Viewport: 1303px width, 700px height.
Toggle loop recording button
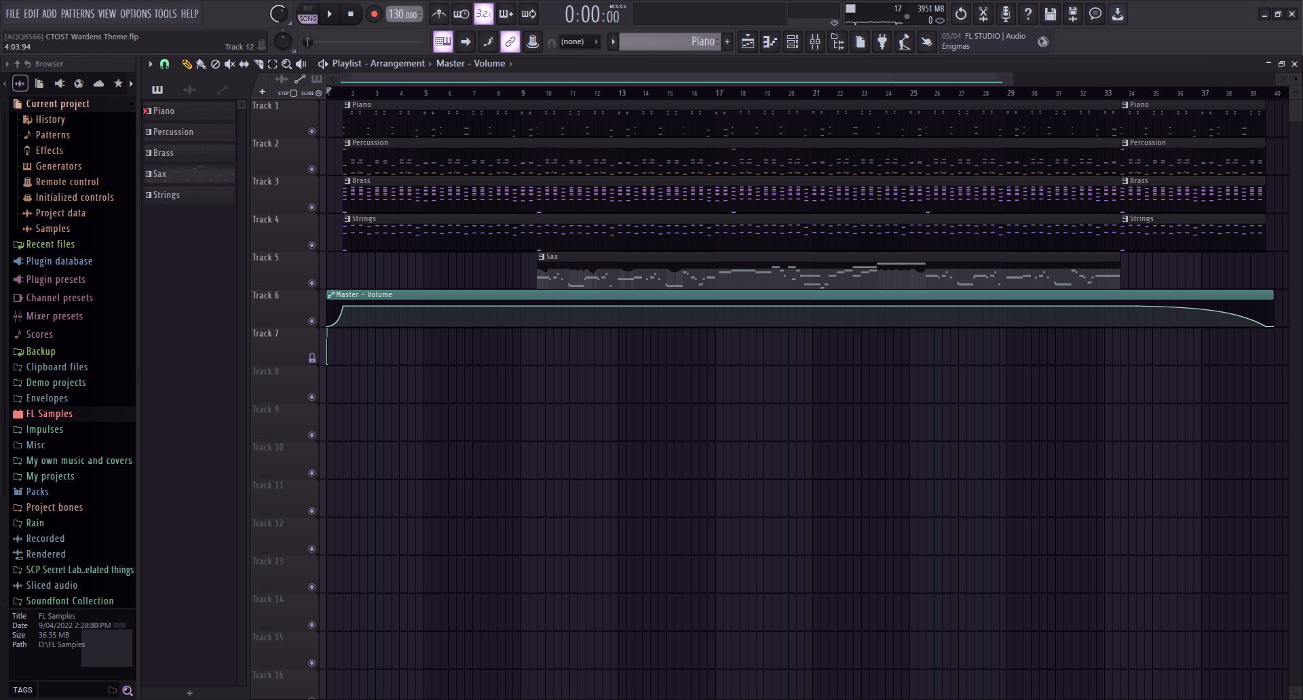tap(529, 14)
